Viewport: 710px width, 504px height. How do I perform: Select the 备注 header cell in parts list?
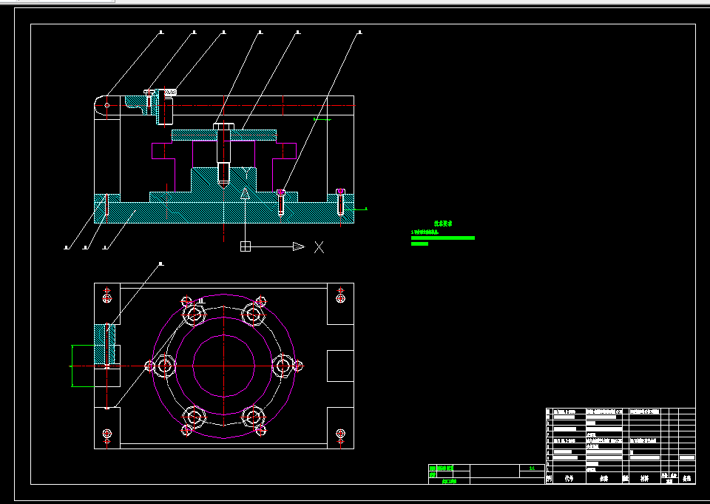point(687,479)
